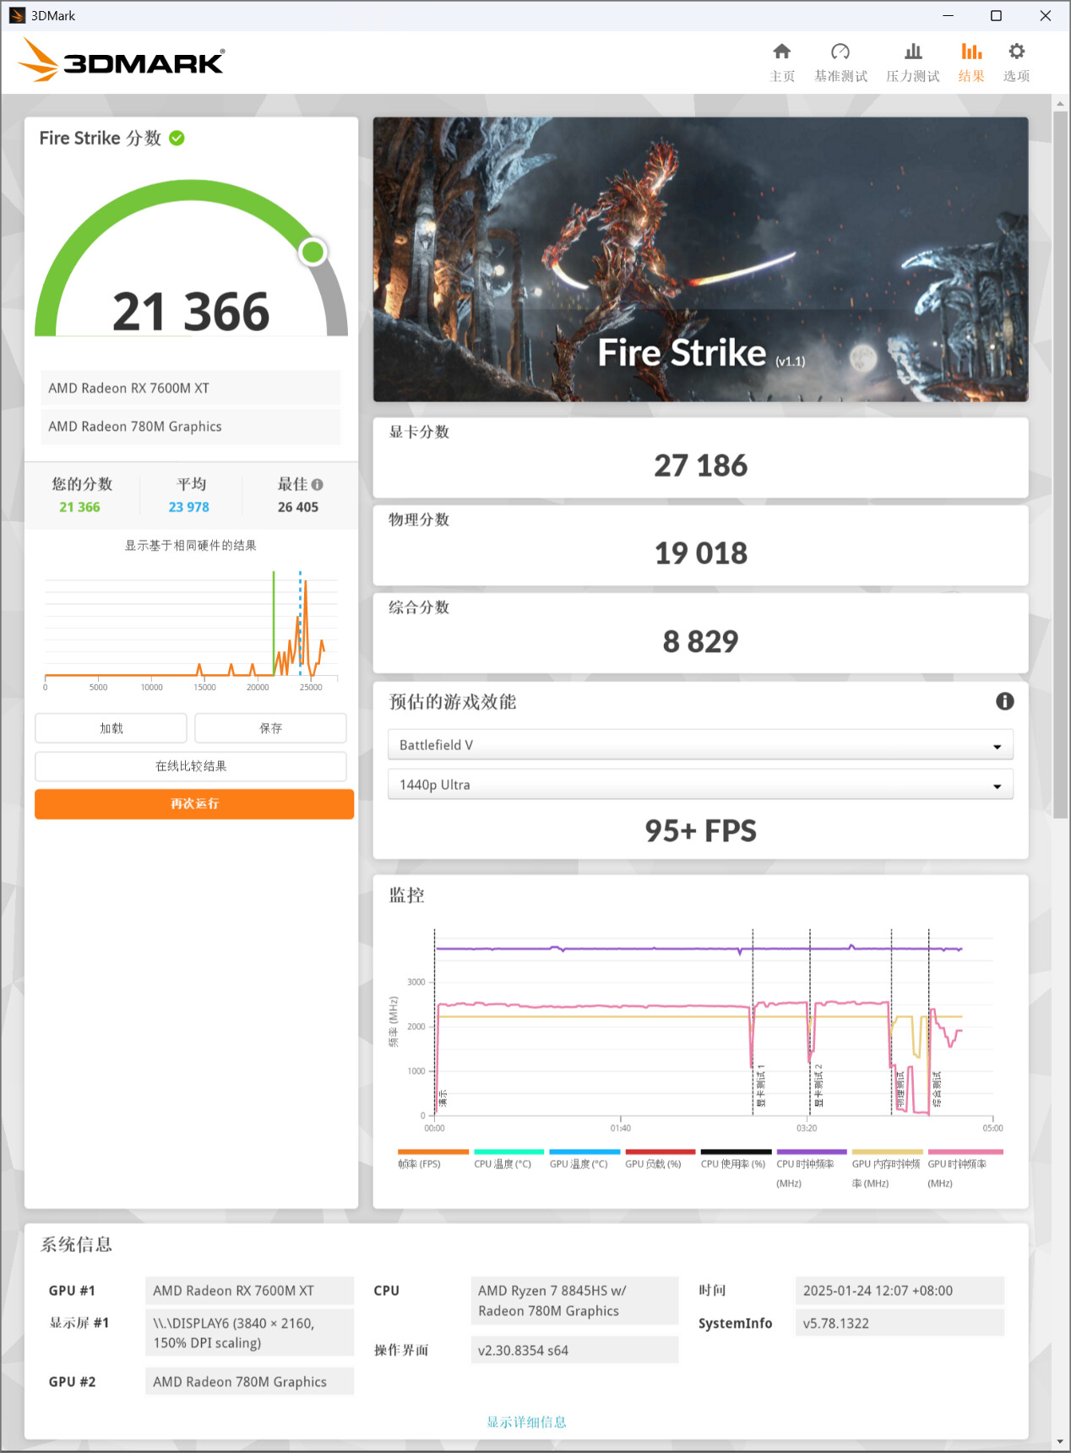Click the info icon next to best score

(318, 485)
